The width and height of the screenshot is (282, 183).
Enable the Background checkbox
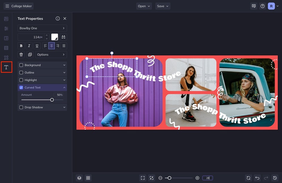(x=21, y=65)
